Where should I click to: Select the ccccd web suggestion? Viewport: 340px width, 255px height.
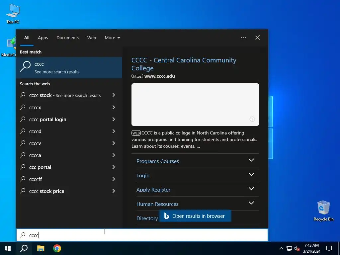(69, 131)
